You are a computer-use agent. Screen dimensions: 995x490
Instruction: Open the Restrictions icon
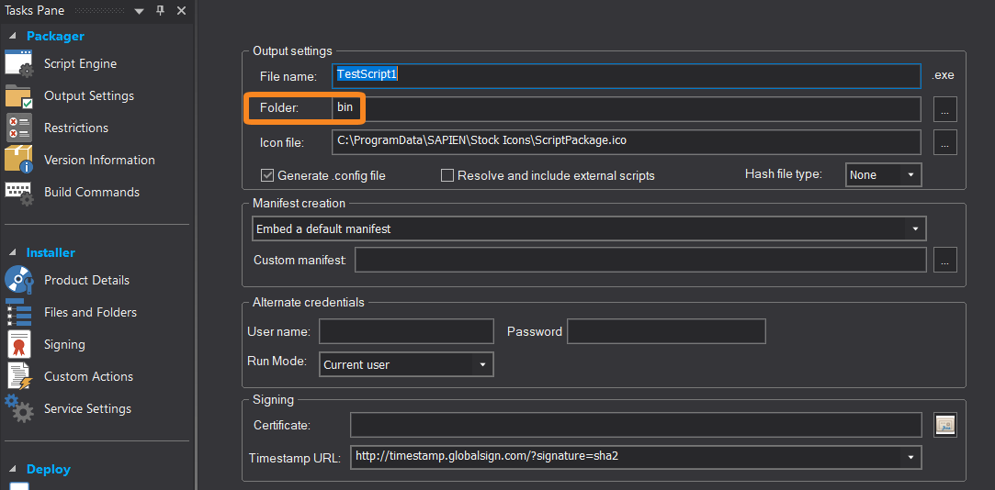tap(19, 128)
